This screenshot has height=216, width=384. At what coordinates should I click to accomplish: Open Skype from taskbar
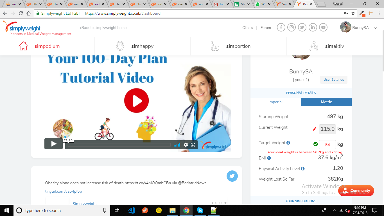200,210
